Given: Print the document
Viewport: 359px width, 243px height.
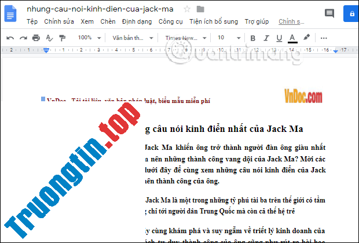Looking at the screenshot, I should pos(36,38).
